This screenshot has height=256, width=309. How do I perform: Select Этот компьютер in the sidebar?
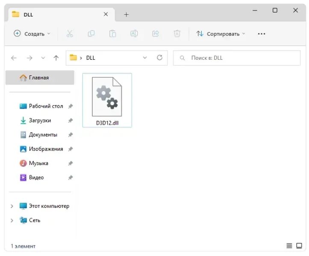pyautogui.click(x=44, y=206)
